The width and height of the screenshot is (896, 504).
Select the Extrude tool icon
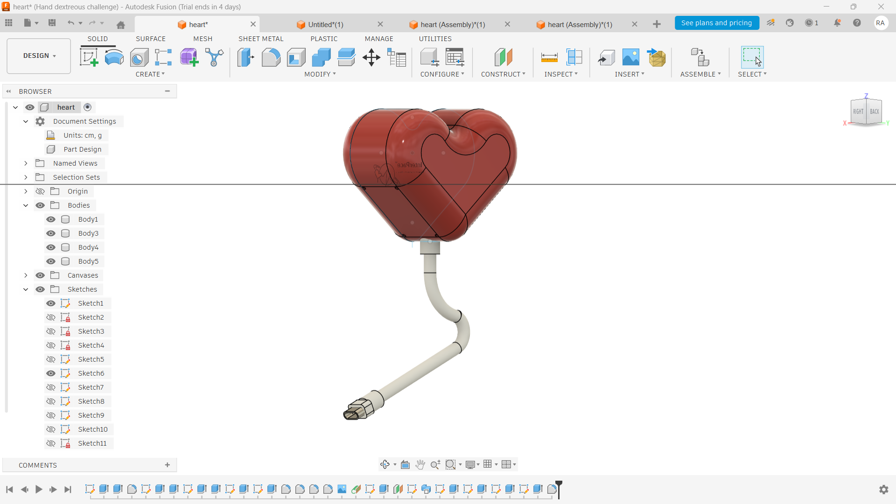[x=114, y=57]
